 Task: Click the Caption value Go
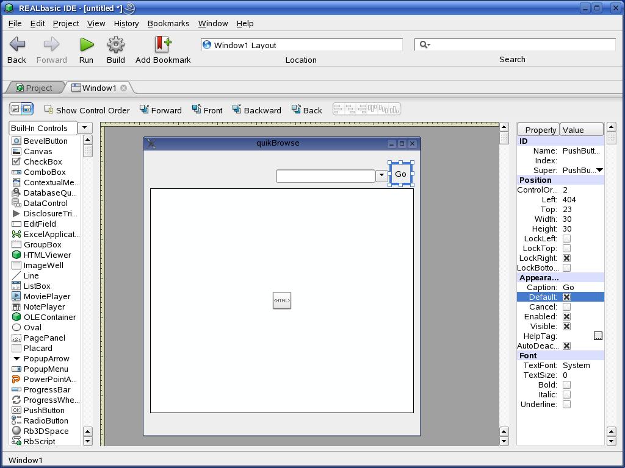click(568, 288)
